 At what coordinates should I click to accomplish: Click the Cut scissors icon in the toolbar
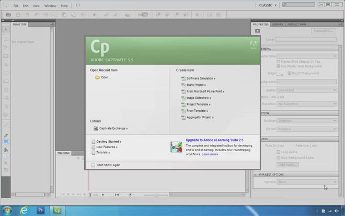click(x=45, y=15)
